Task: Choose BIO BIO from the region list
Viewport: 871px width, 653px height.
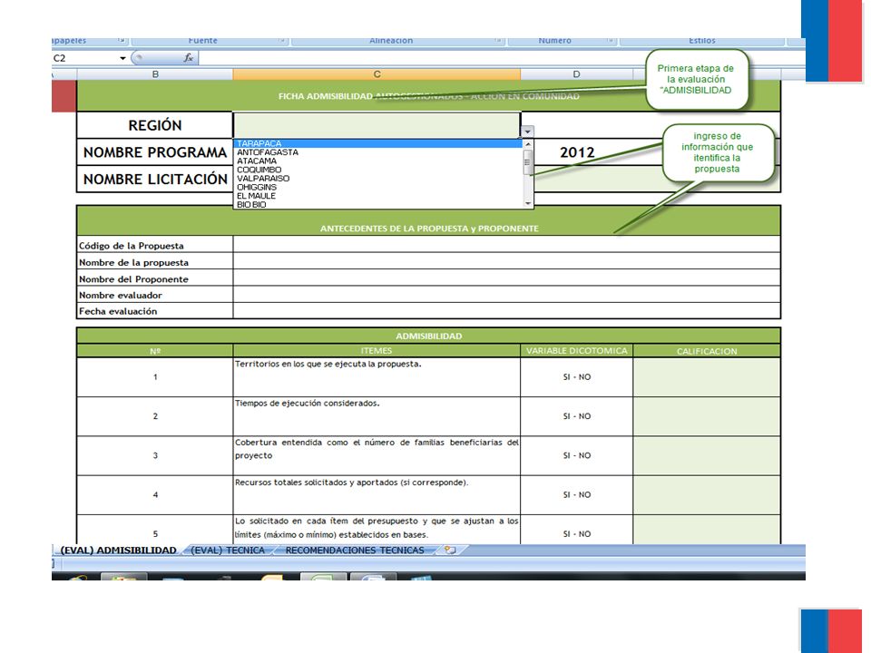Action: pos(377,204)
